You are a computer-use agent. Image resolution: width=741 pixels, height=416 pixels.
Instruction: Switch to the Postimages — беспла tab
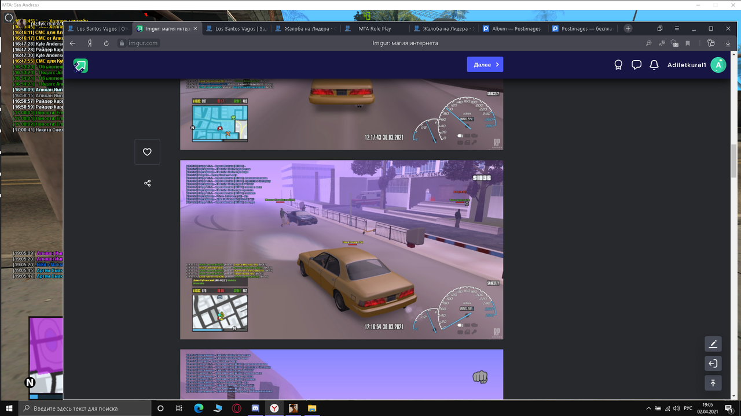582,28
